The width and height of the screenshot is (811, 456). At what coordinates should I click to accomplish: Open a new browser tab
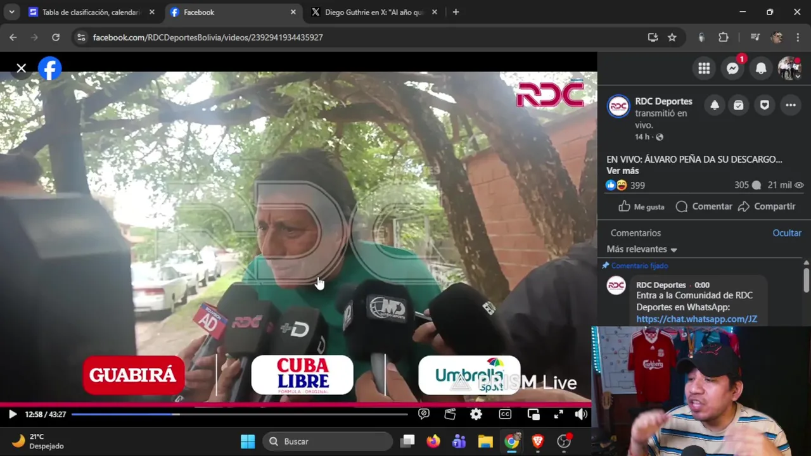click(456, 12)
